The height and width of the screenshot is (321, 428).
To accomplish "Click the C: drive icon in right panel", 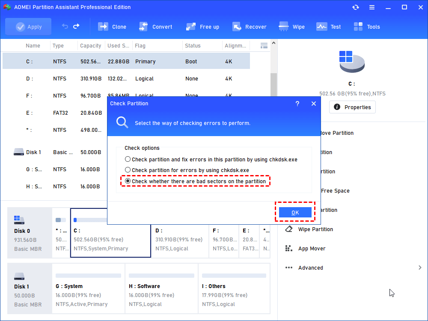I will (351, 61).
